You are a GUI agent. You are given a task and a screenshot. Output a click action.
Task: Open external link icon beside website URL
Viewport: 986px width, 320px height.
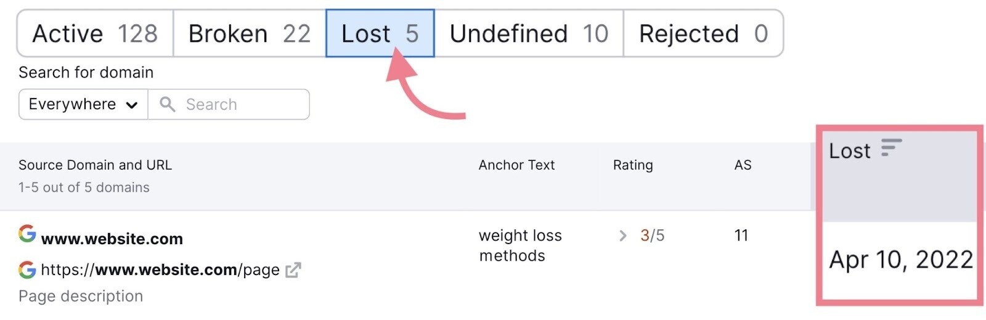pos(293,270)
